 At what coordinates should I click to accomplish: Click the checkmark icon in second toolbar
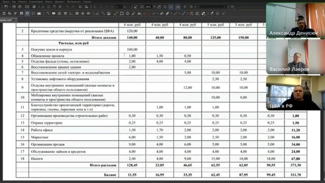pos(153,14)
